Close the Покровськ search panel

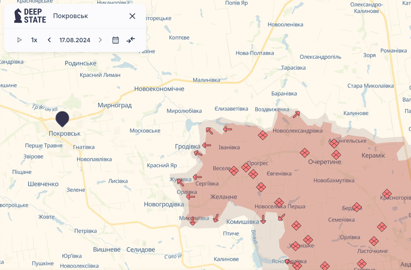click(x=133, y=16)
